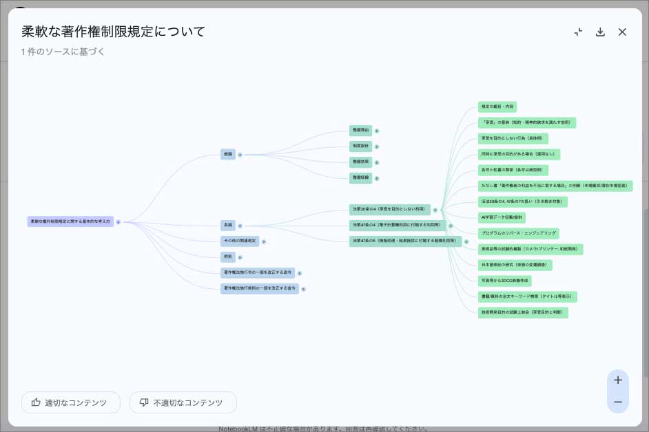Expand the 附則 node
The width and height of the screenshot is (649, 432).
coord(240,257)
